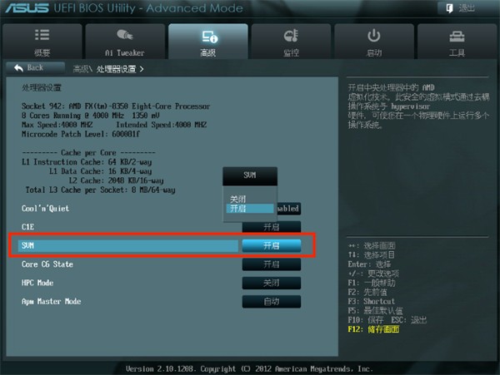Image resolution: width=500 pixels, height=375 pixels.
Task: Open the Core C6 State dropdown
Action: tap(272, 264)
